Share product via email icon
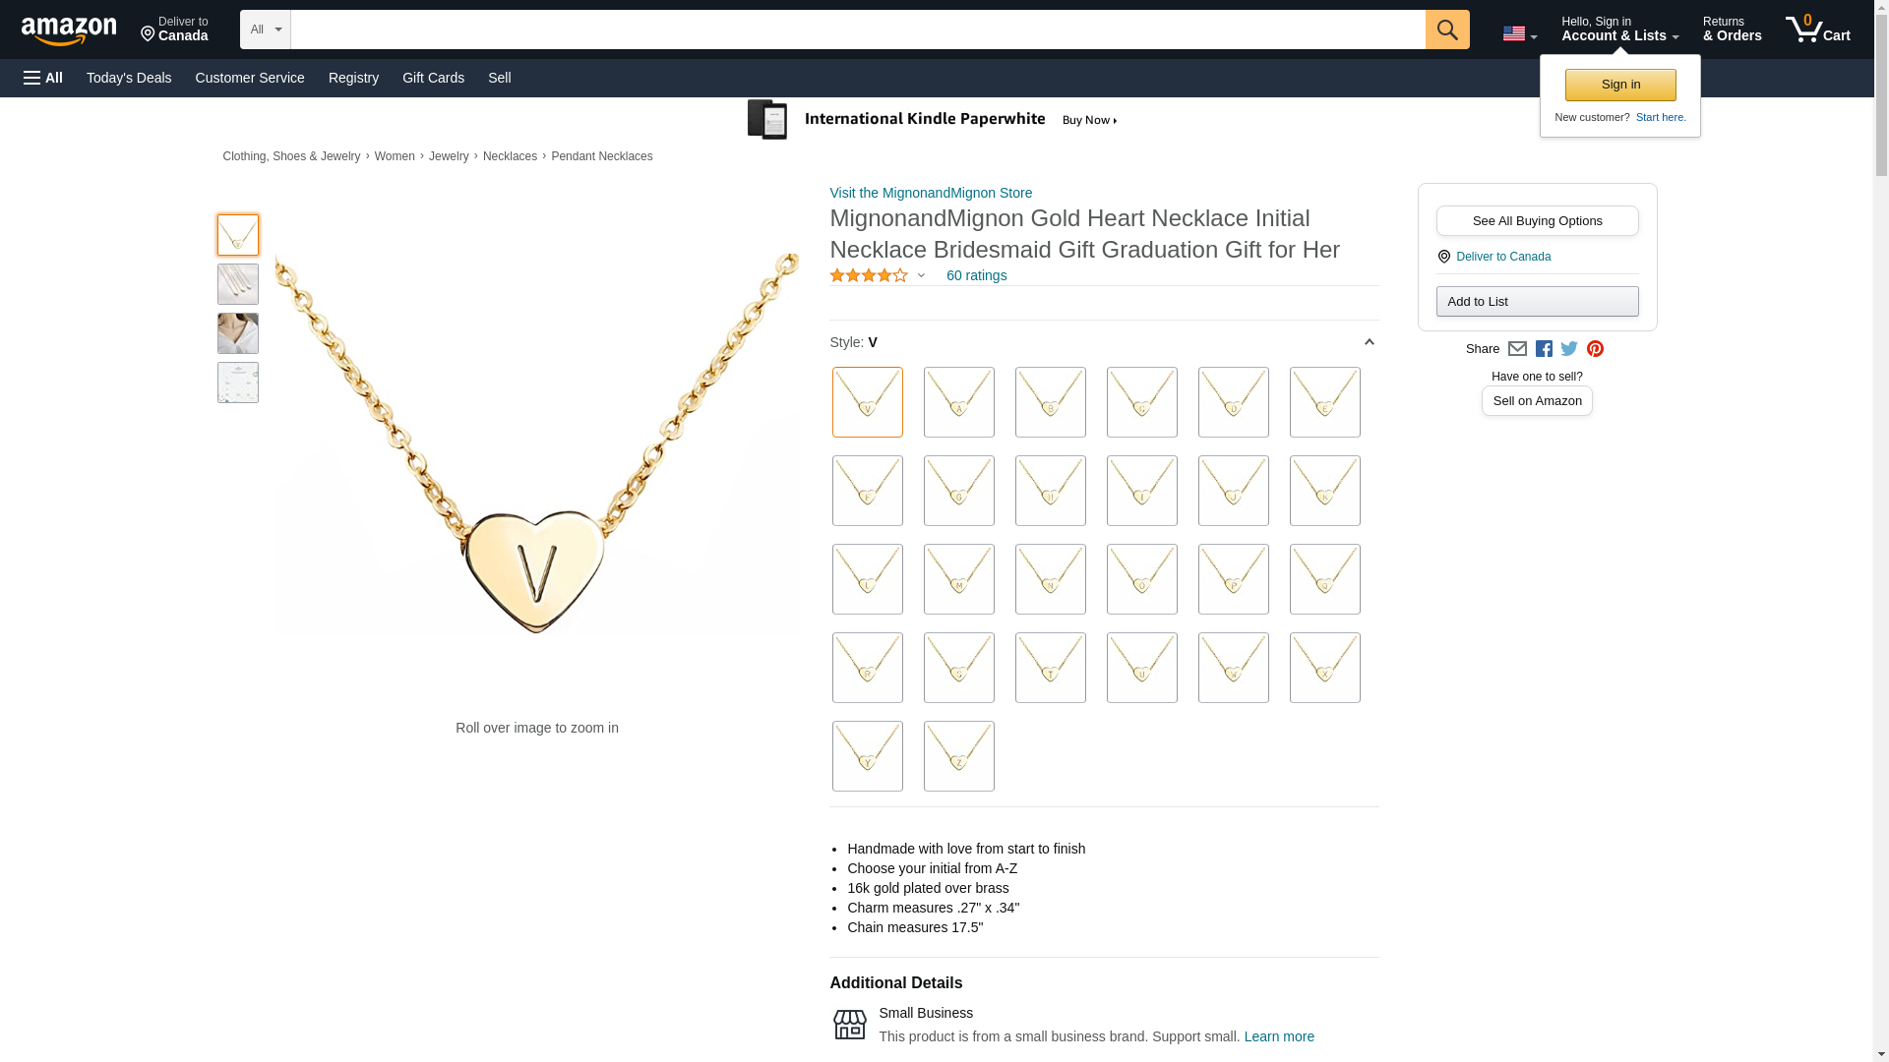 click(1517, 349)
